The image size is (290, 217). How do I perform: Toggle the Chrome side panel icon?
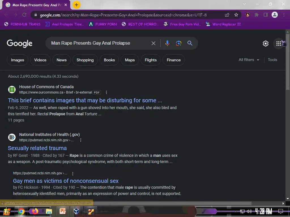pyautogui.click(x=266, y=15)
